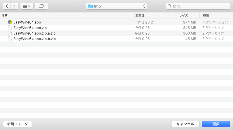Click the magnifying glass search icon
233x130 pixels.
point(169,6)
